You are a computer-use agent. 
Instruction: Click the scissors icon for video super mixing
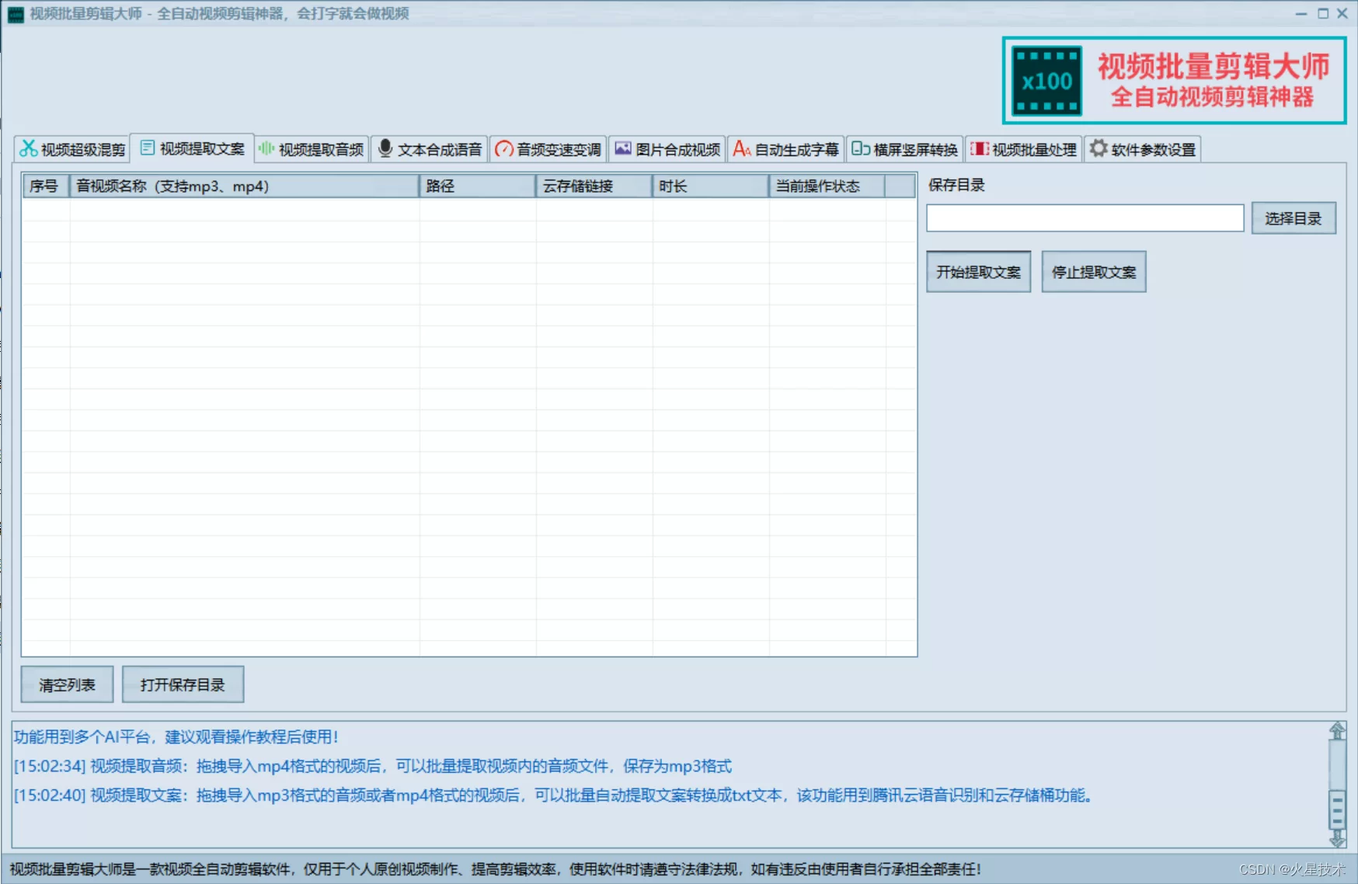pyautogui.click(x=29, y=148)
